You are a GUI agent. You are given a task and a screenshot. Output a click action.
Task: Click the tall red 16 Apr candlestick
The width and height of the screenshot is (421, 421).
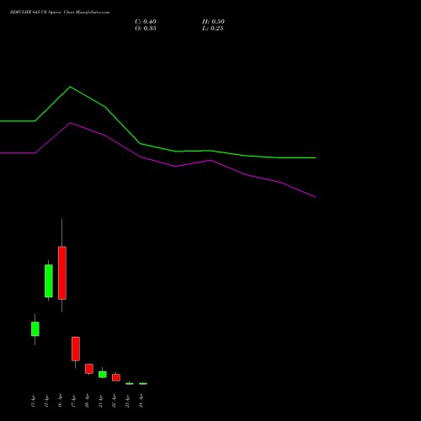pos(62,273)
